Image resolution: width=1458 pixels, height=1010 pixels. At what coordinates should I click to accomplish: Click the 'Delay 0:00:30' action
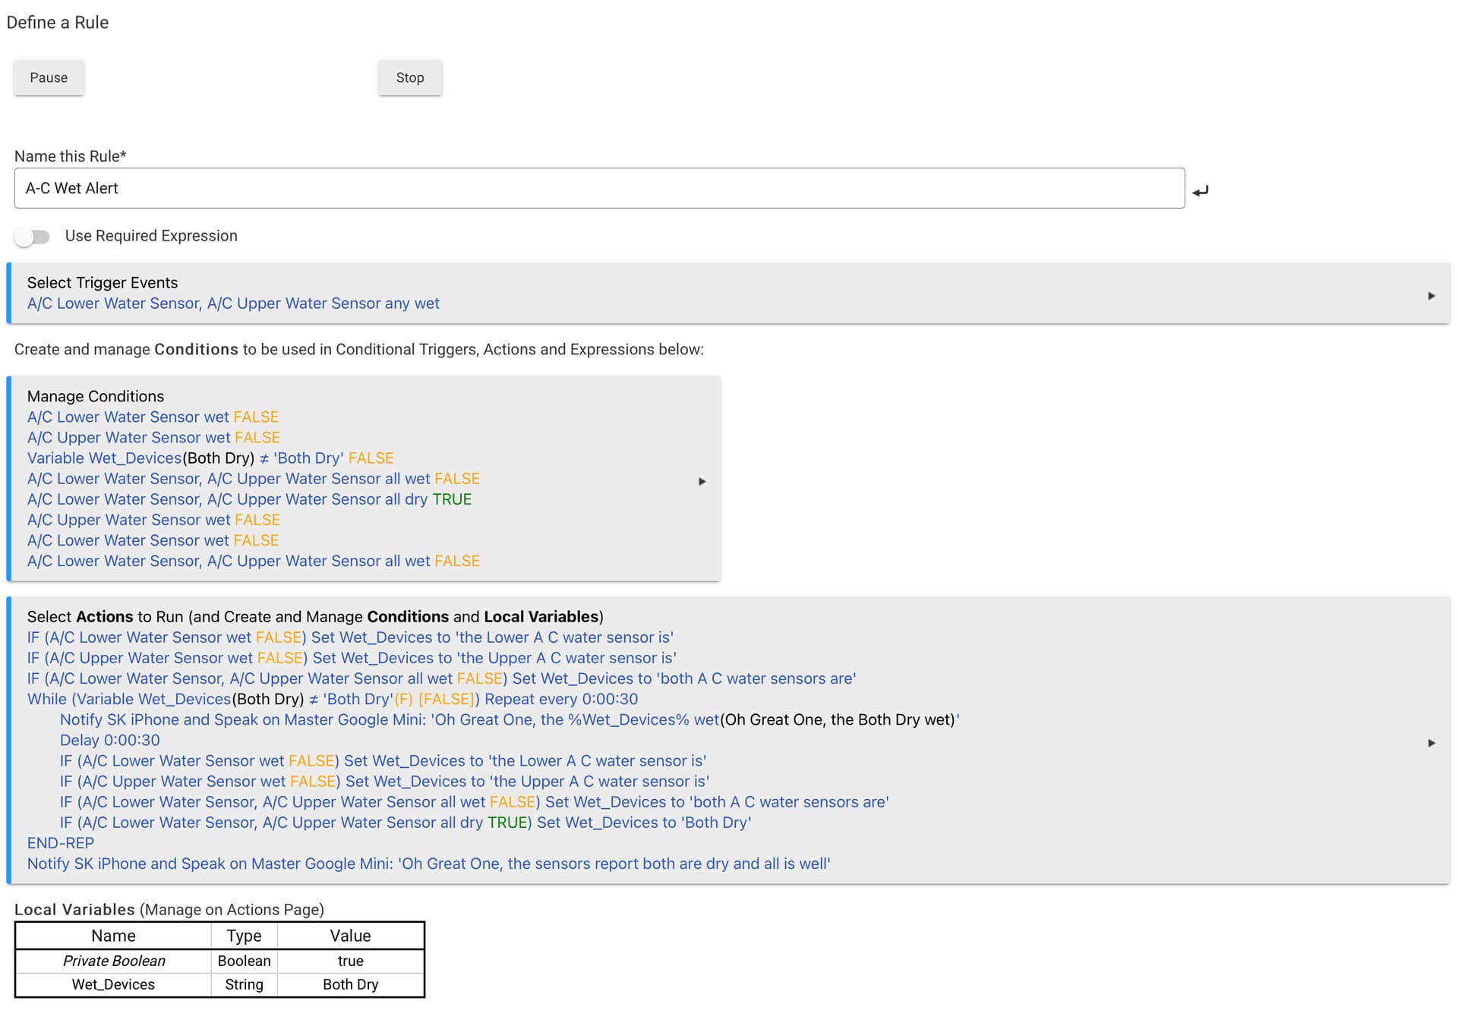(x=110, y=741)
